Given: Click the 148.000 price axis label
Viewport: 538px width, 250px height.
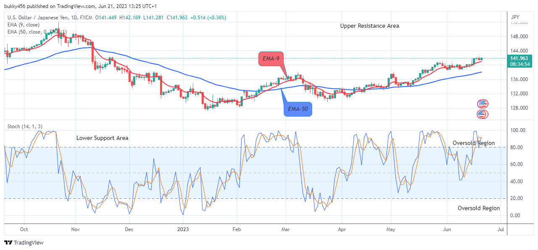Looking at the screenshot, I should click(x=519, y=37).
